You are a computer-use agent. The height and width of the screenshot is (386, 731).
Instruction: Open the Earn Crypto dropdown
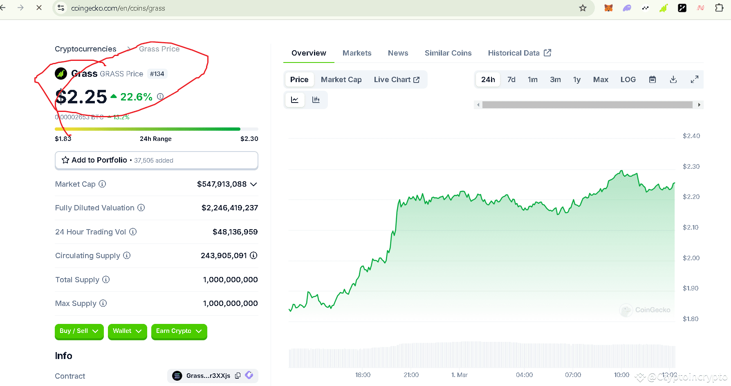point(179,331)
